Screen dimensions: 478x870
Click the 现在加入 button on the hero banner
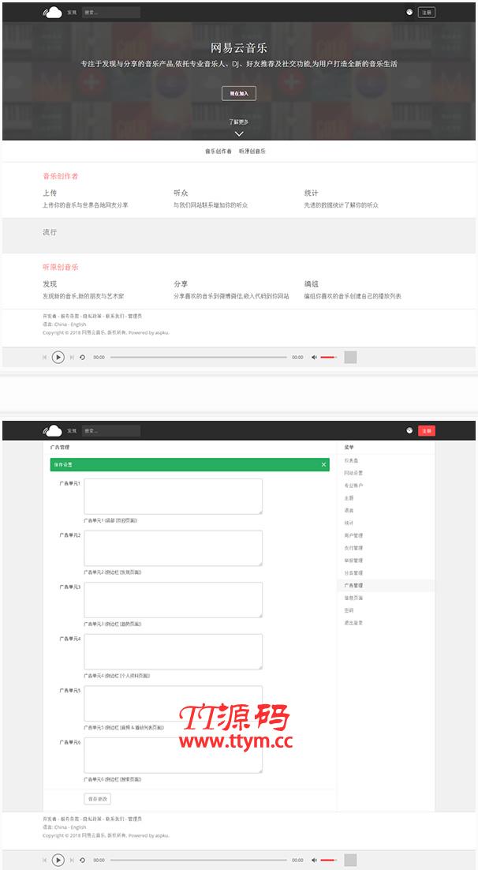[239, 93]
